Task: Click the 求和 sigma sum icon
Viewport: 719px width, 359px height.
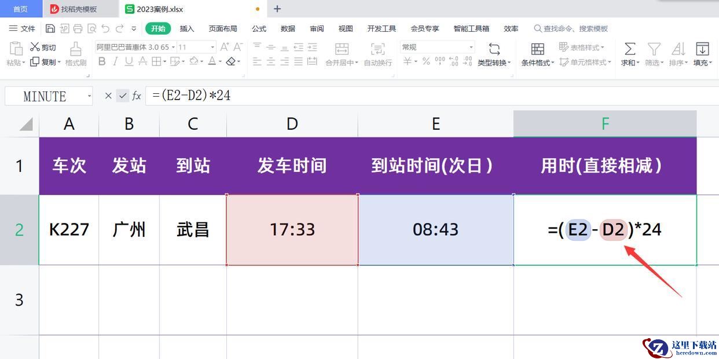Action: coord(630,54)
